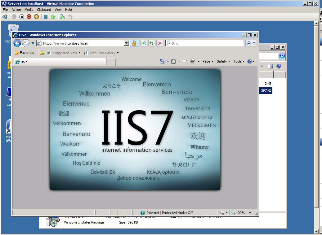Open the View menu

point(58,10)
